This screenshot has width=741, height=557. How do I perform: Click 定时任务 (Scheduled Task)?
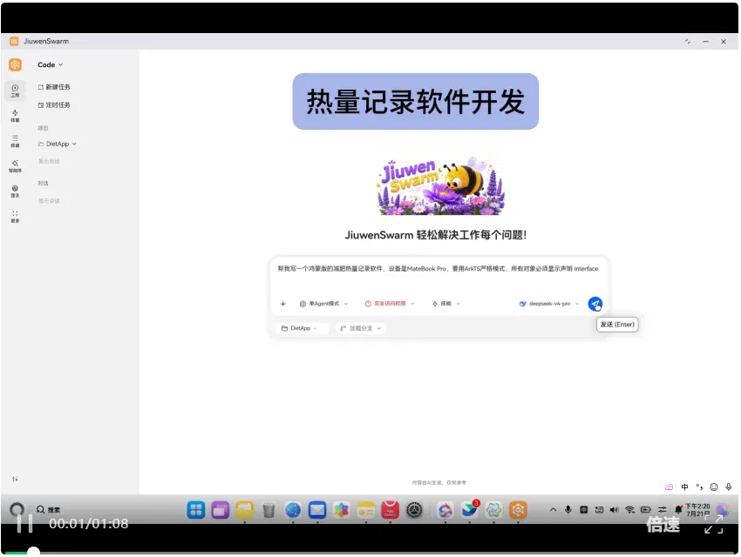point(54,105)
